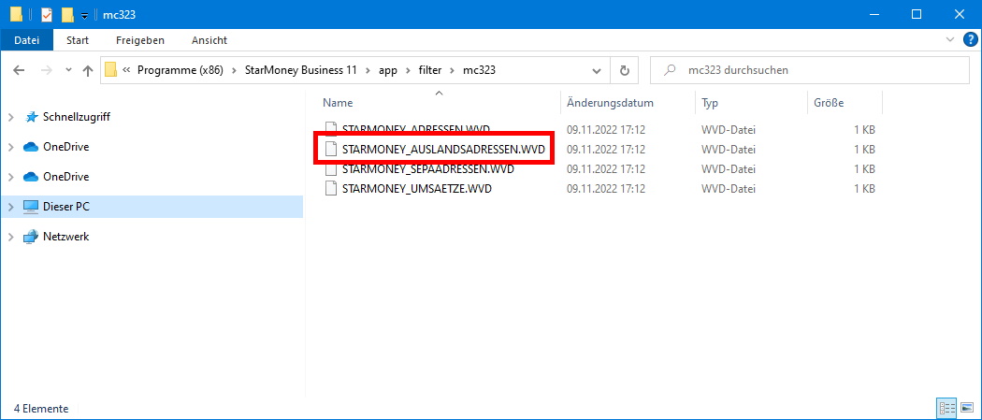
Task: Expand the ribbon with the chevron
Action: point(950,40)
